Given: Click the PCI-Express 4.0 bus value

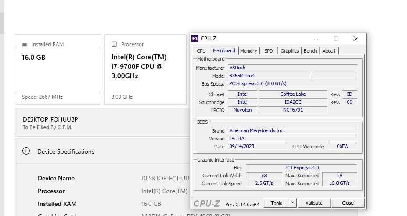Looking at the screenshot, I should coord(301,168).
